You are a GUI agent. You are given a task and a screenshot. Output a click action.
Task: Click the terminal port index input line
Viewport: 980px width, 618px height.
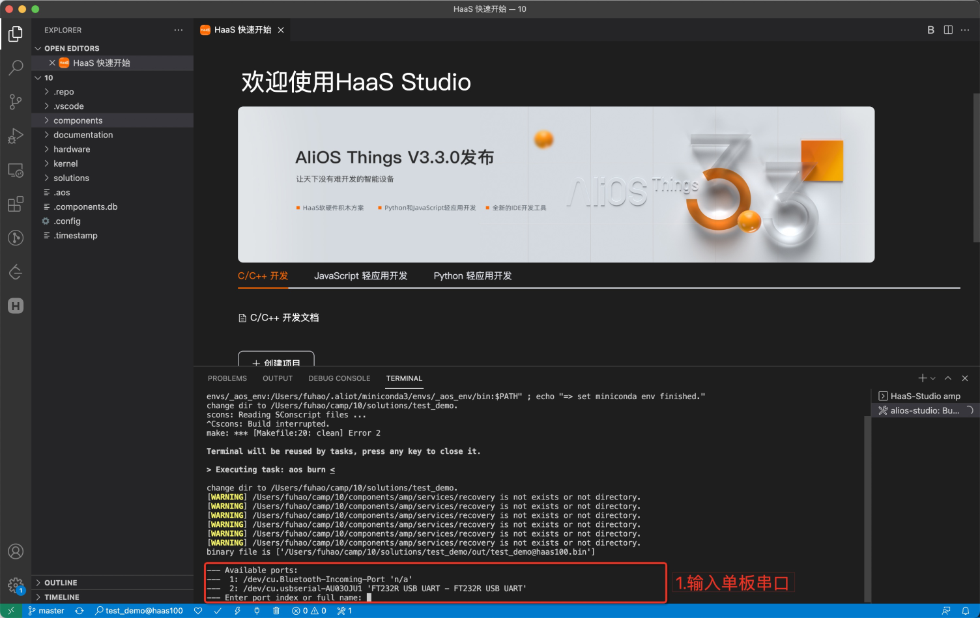[290, 597]
